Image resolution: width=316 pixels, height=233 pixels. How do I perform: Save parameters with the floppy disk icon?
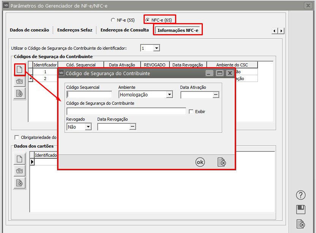(301, 209)
